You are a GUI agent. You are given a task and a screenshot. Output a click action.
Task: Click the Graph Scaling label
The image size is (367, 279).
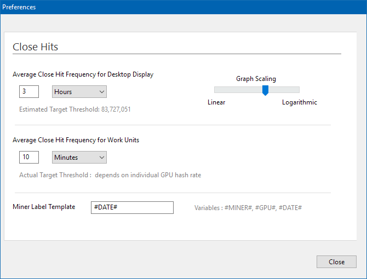(256, 79)
